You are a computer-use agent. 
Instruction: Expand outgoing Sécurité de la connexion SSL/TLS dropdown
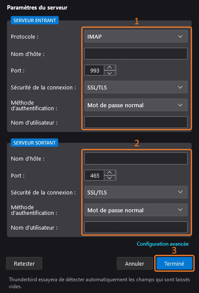pos(136,192)
